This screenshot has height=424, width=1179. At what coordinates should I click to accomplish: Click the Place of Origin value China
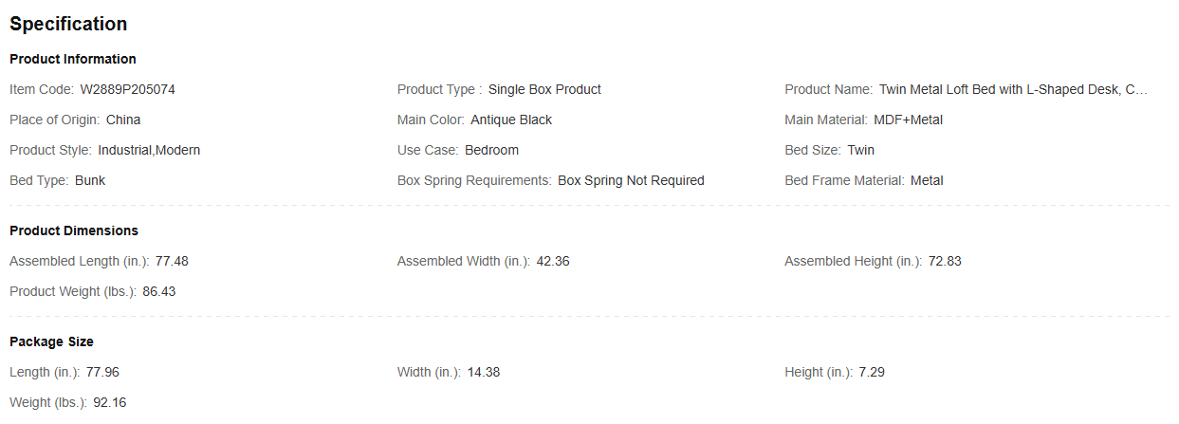(123, 120)
